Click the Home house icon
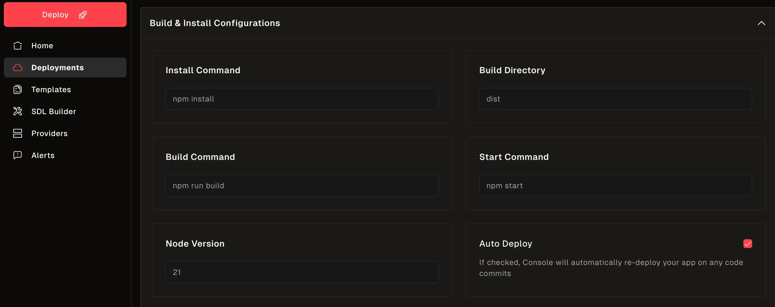 click(x=17, y=46)
